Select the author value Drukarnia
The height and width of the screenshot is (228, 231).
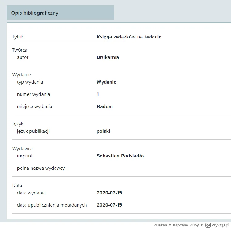[x=108, y=57]
